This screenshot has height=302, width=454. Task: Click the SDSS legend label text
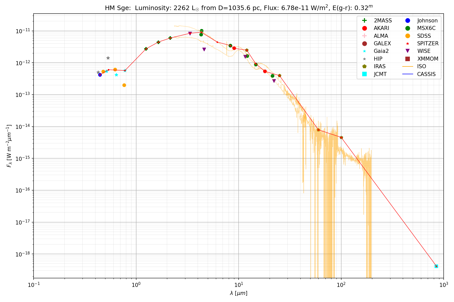pyautogui.click(x=424, y=36)
